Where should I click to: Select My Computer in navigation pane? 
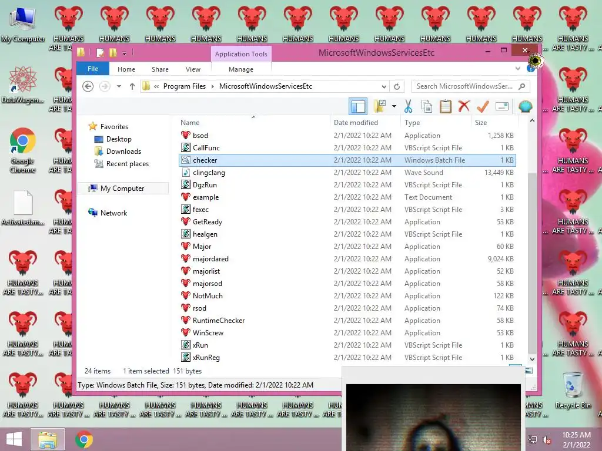point(122,189)
